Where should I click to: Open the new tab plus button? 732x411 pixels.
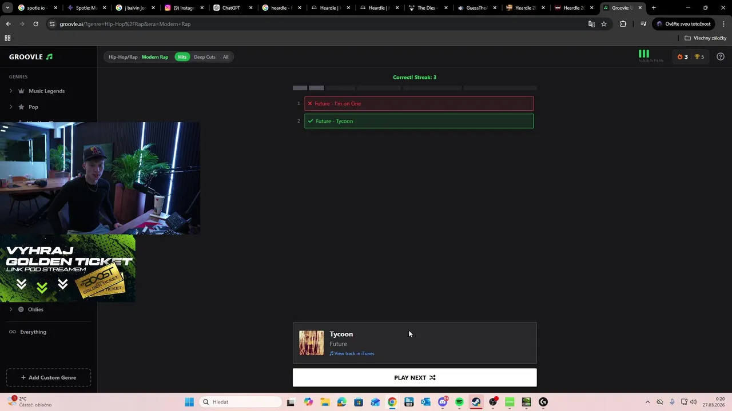[654, 8]
